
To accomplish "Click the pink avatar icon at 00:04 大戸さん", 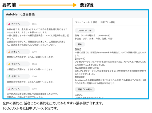I will click(9, 89).
